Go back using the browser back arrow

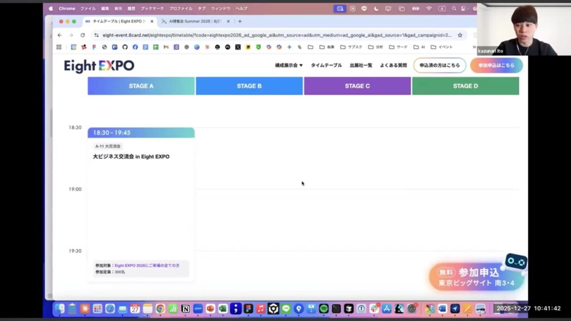60,35
